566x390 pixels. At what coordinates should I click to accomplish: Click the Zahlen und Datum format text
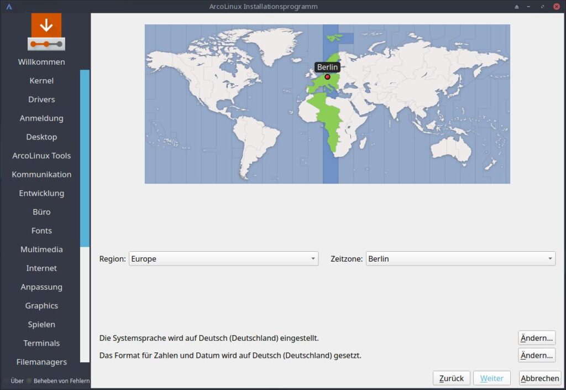(x=230, y=355)
